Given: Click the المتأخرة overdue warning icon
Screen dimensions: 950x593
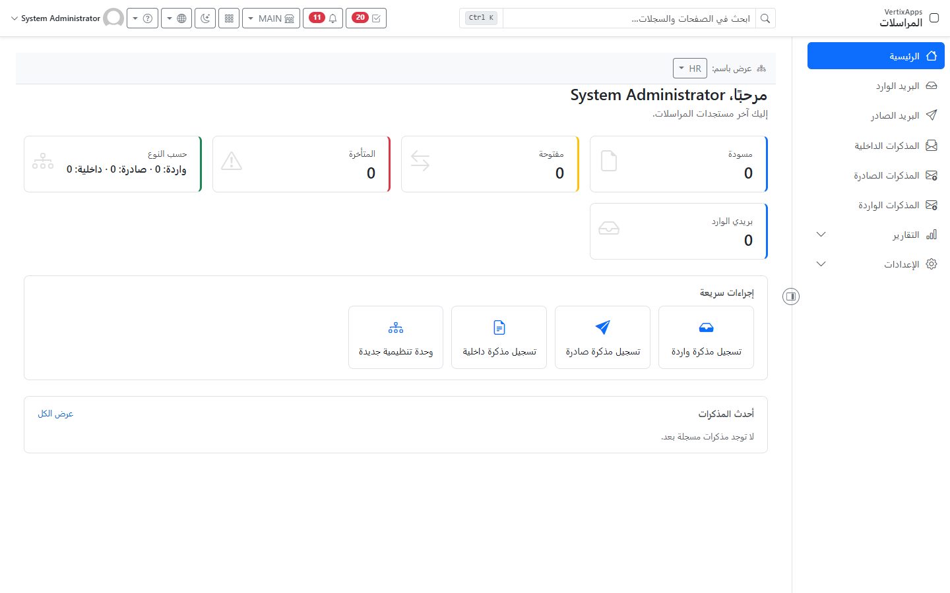Looking at the screenshot, I should coord(232,161).
